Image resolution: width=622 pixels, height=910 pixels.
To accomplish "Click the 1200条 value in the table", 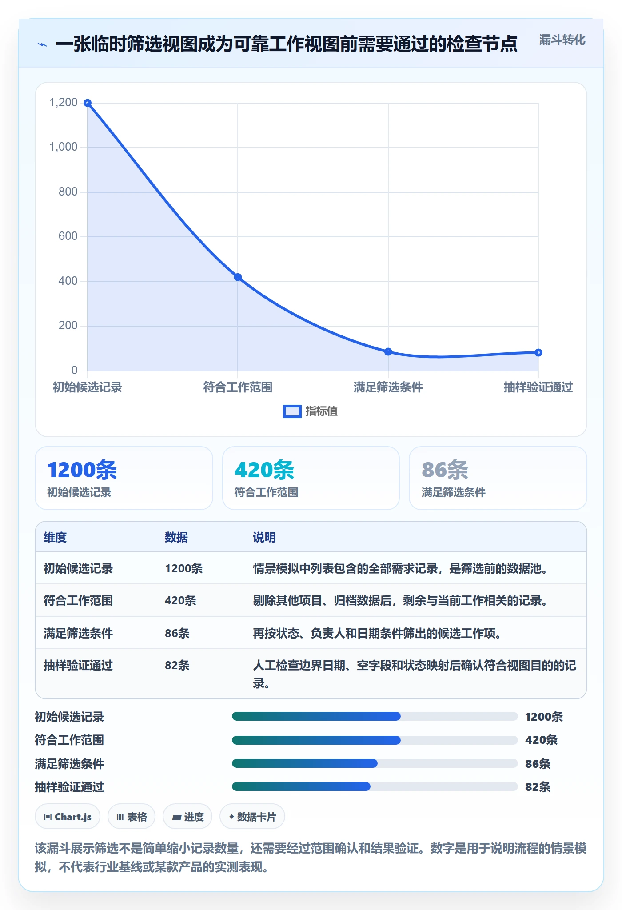I will [184, 569].
